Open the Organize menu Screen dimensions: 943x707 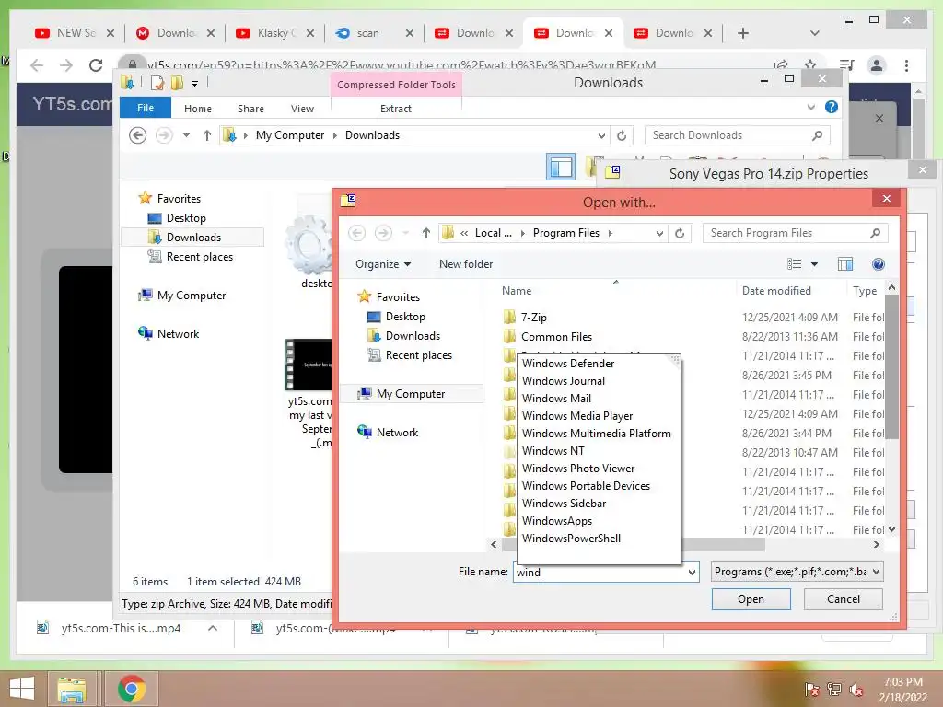[382, 264]
